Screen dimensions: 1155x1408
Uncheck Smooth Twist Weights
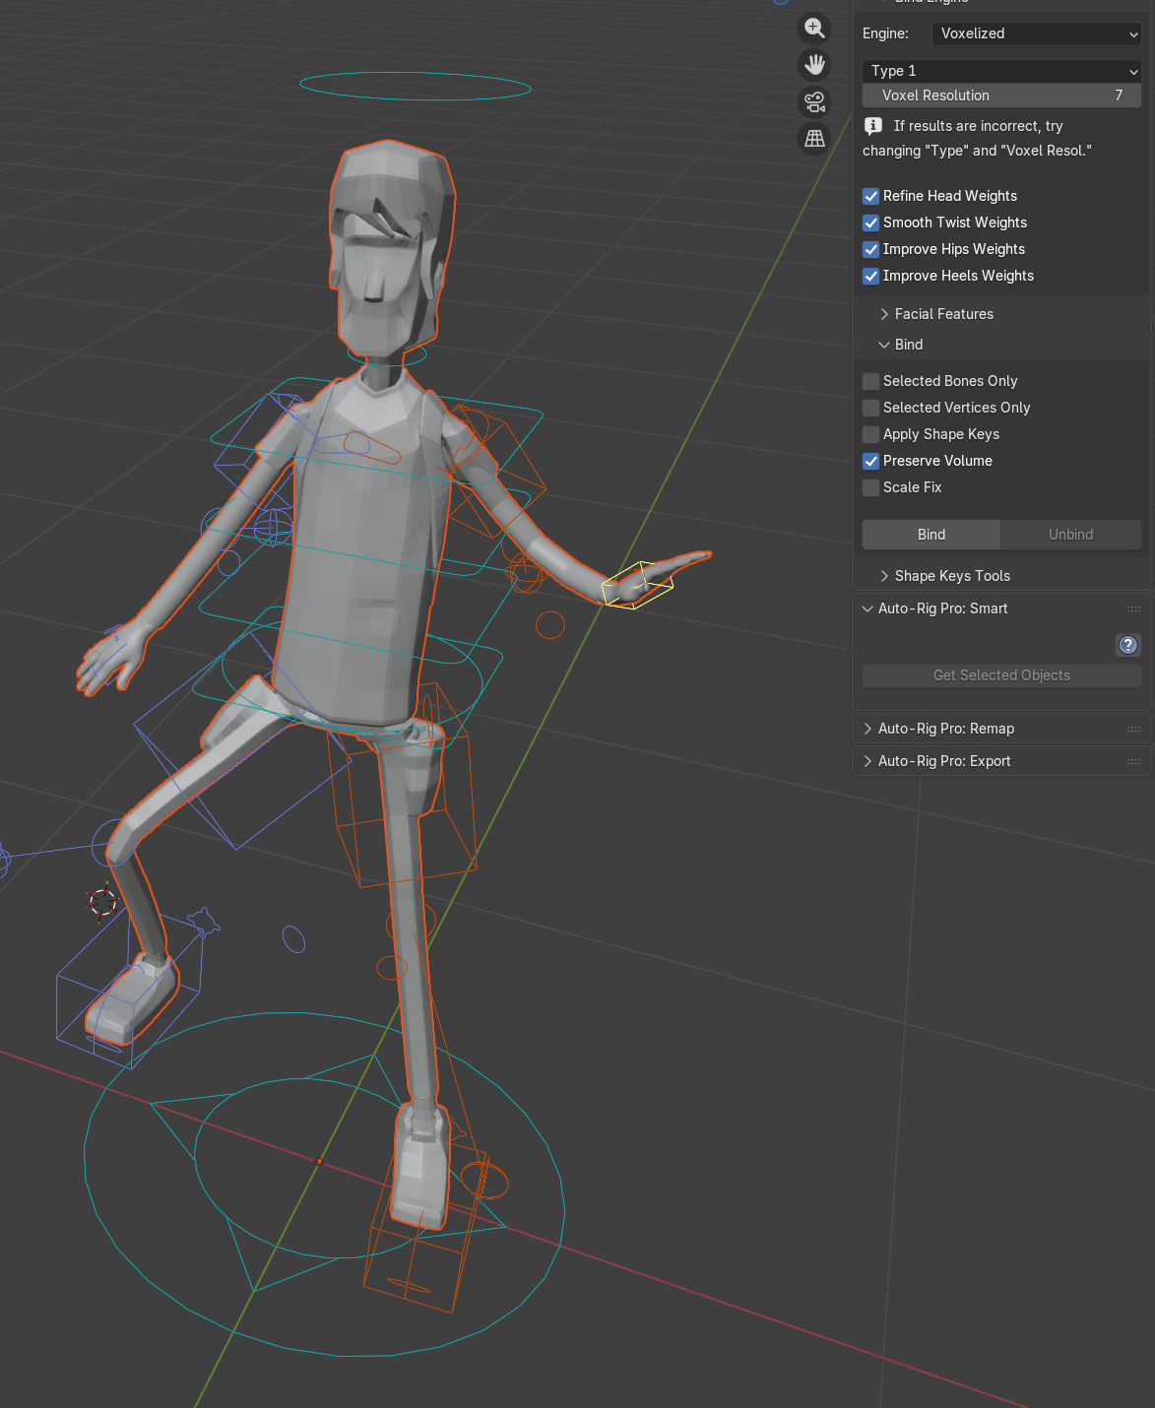click(x=871, y=223)
